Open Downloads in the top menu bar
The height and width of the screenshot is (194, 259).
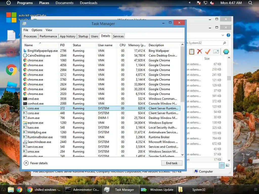click(89, 3)
